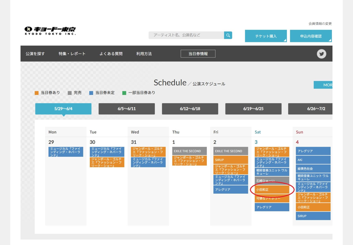The image size is (353, 245).
Task: Click the blue 当日券未定 legend swatch
Action: [x=91, y=93]
